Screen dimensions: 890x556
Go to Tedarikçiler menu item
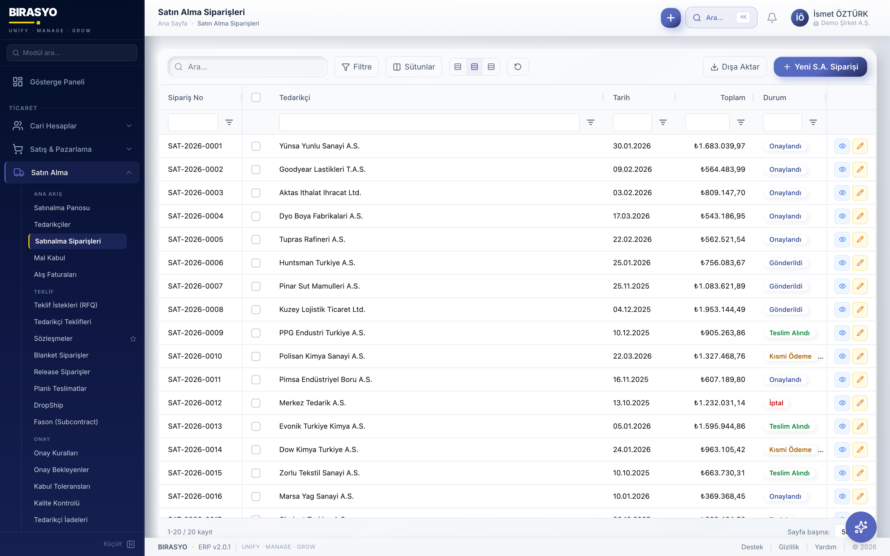tap(52, 224)
